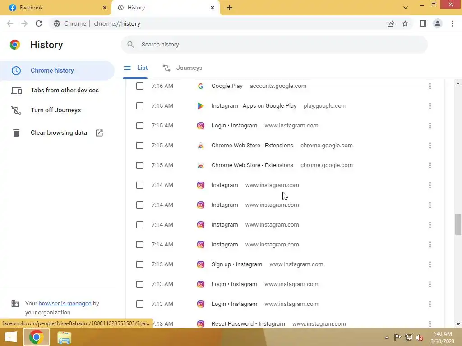
Task: Switch to the Facebook tab
Action: 55,8
